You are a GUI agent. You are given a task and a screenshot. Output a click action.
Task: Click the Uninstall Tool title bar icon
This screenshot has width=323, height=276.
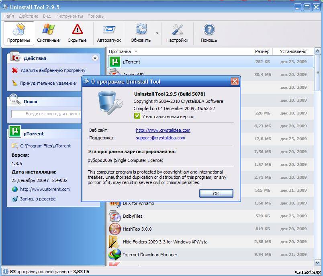coord(5,7)
